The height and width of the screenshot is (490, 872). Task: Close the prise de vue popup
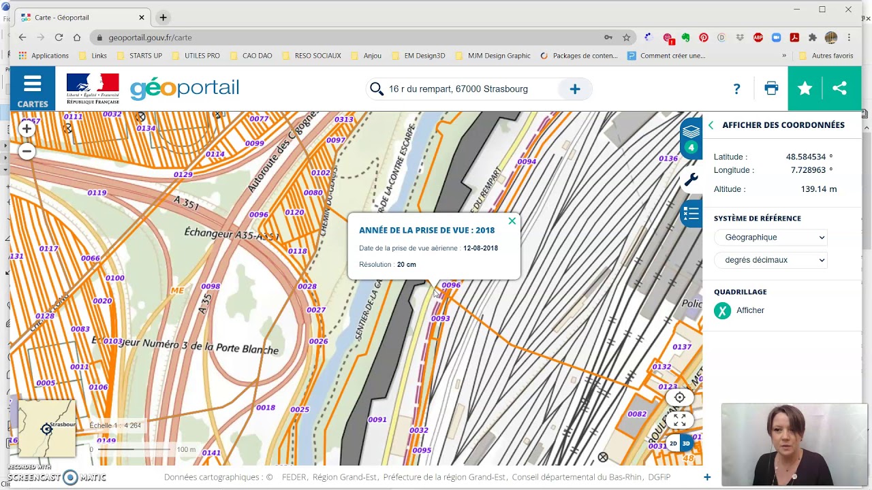[x=512, y=221]
